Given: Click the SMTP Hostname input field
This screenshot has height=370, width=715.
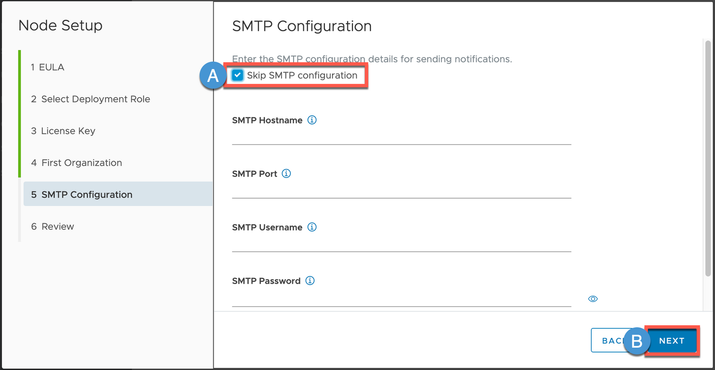Looking at the screenshot, I should coord(401,136).
